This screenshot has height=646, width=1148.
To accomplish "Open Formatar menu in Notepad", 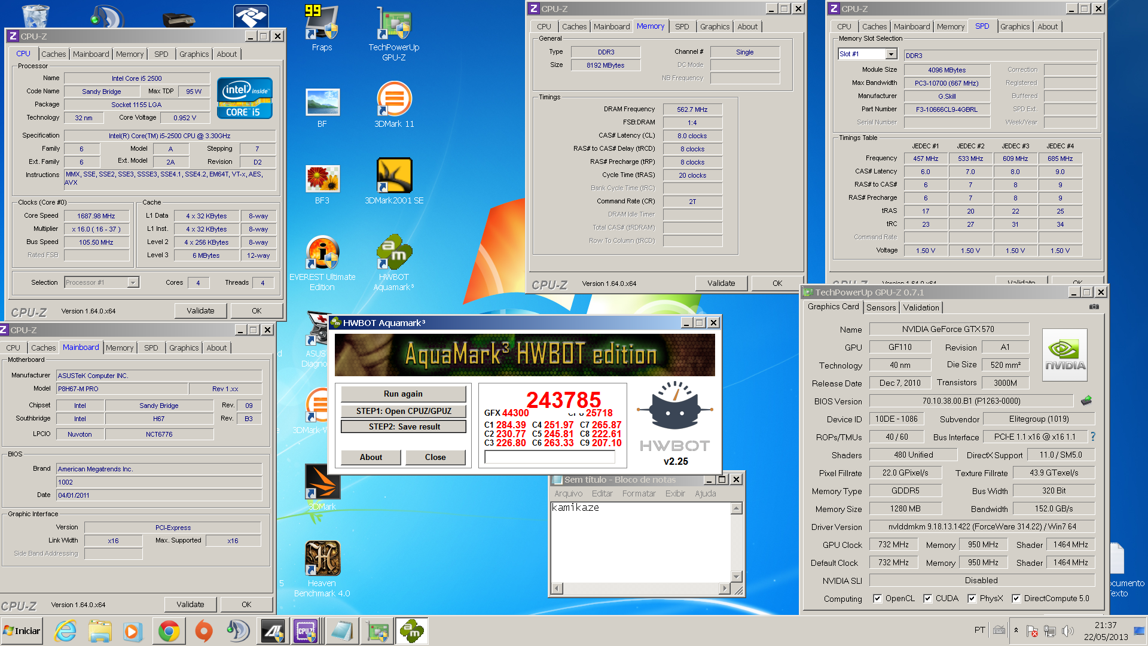I will [x=639, y=493].
